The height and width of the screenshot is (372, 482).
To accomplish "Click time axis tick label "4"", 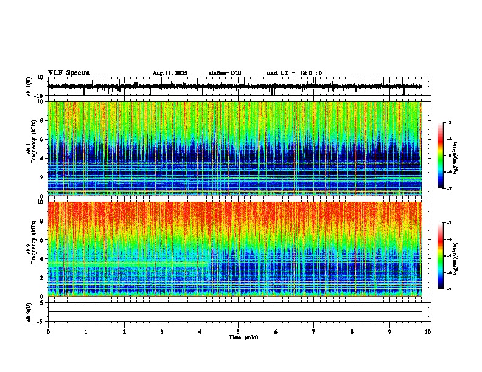I will click(200, 332).
